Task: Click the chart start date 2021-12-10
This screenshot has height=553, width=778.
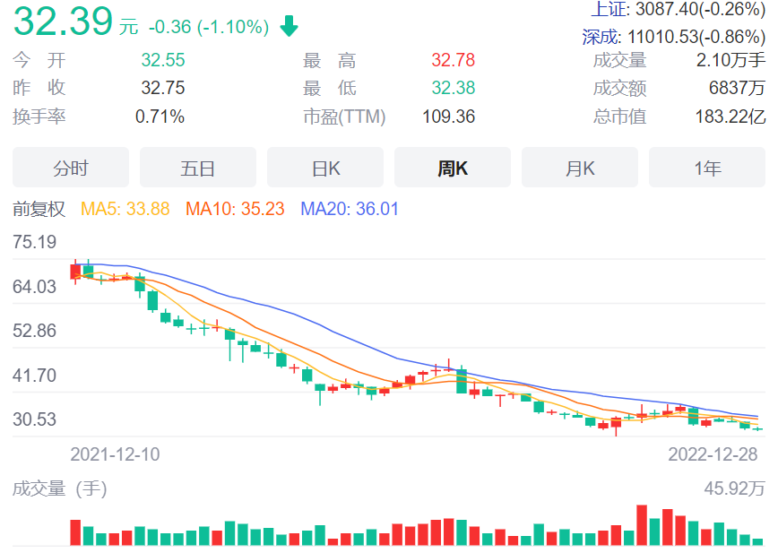Action: click(x=115, y=454)
